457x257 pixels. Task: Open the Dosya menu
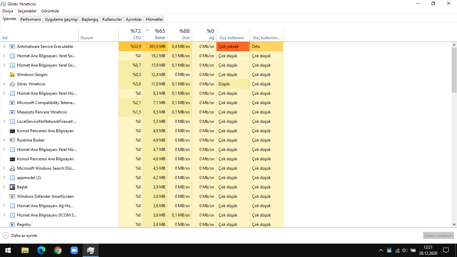[x=8, y=11]
